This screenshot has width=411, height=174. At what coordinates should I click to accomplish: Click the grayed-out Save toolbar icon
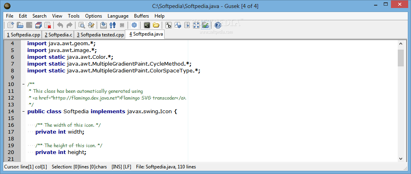pyautogui.click(x=29, y=25)
